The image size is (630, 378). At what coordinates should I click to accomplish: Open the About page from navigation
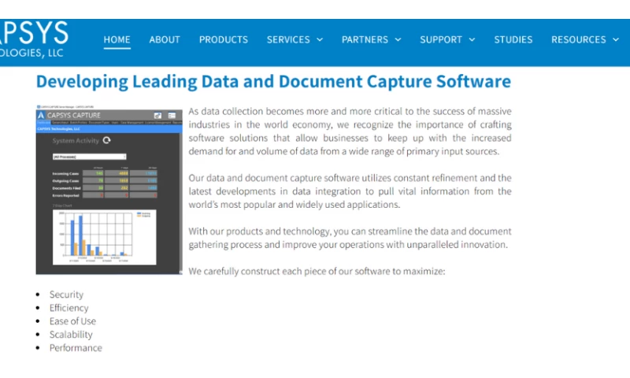[x=165, y=39]
